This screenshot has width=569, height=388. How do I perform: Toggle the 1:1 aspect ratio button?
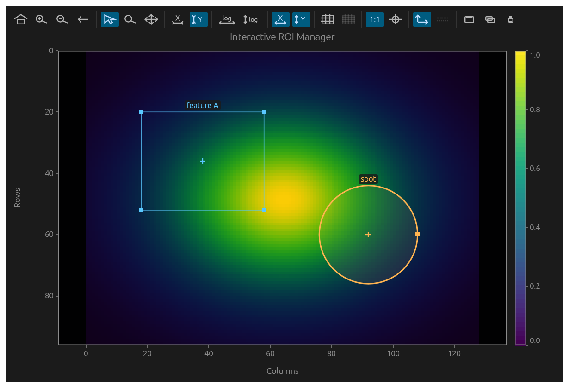click(375, 19)
